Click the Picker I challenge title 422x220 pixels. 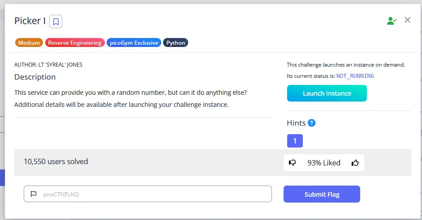click(x=30, y=21)
